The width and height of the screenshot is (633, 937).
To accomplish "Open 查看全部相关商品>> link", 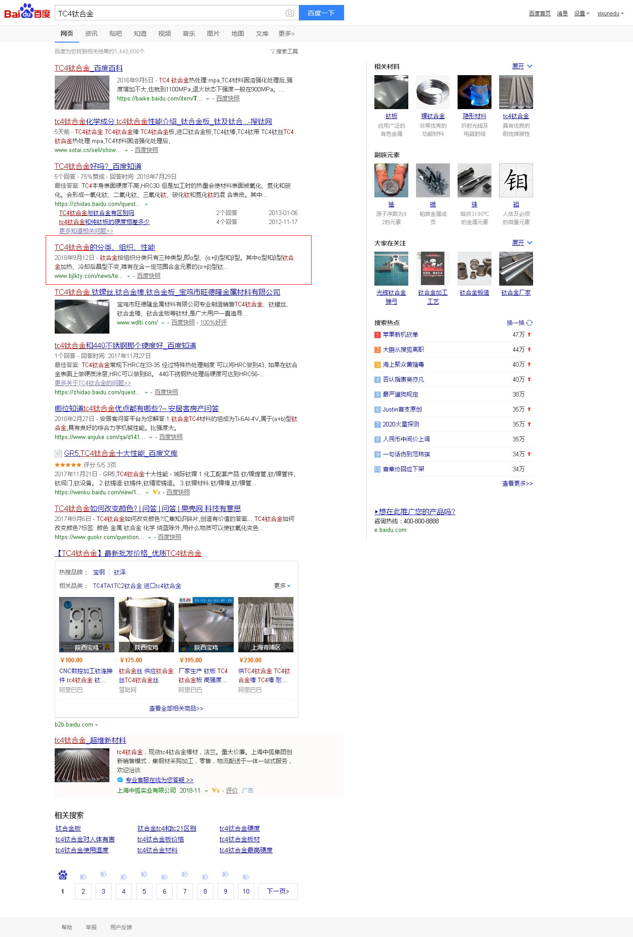I will coord(176,708).
